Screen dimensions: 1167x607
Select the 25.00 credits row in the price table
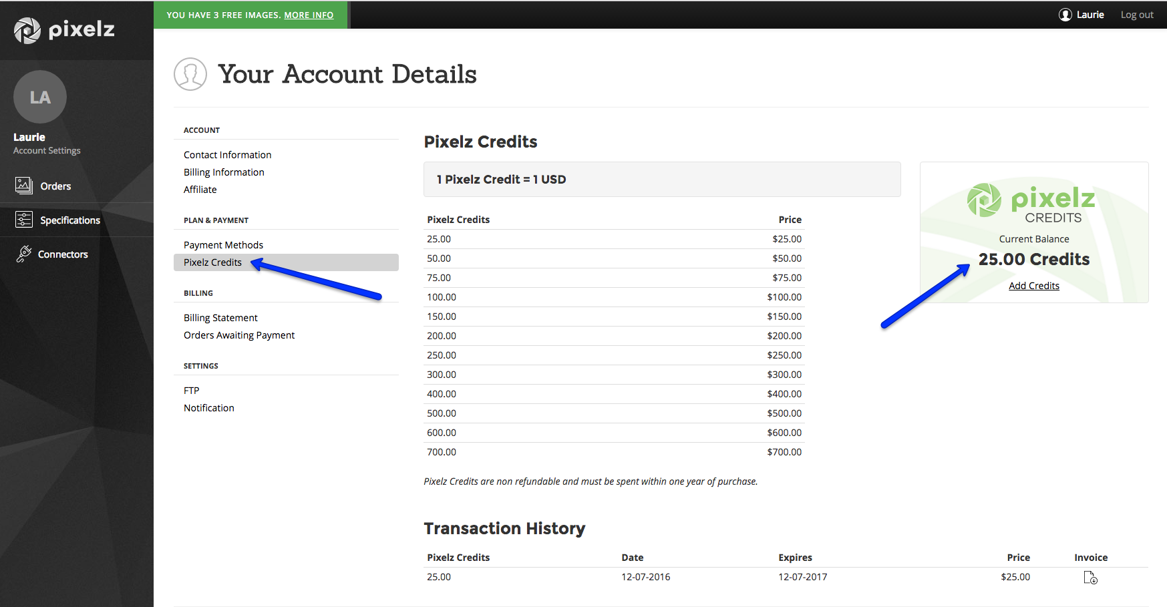pos(614,239)
